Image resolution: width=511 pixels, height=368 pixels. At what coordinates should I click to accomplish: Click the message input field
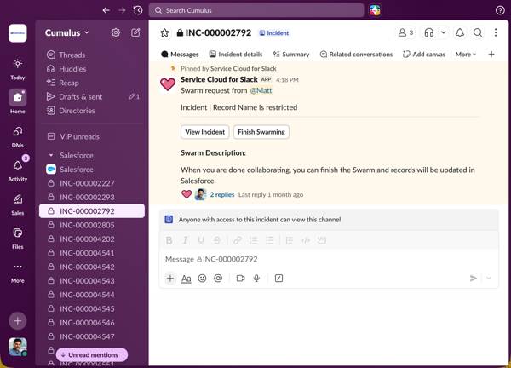pos(329,259)
